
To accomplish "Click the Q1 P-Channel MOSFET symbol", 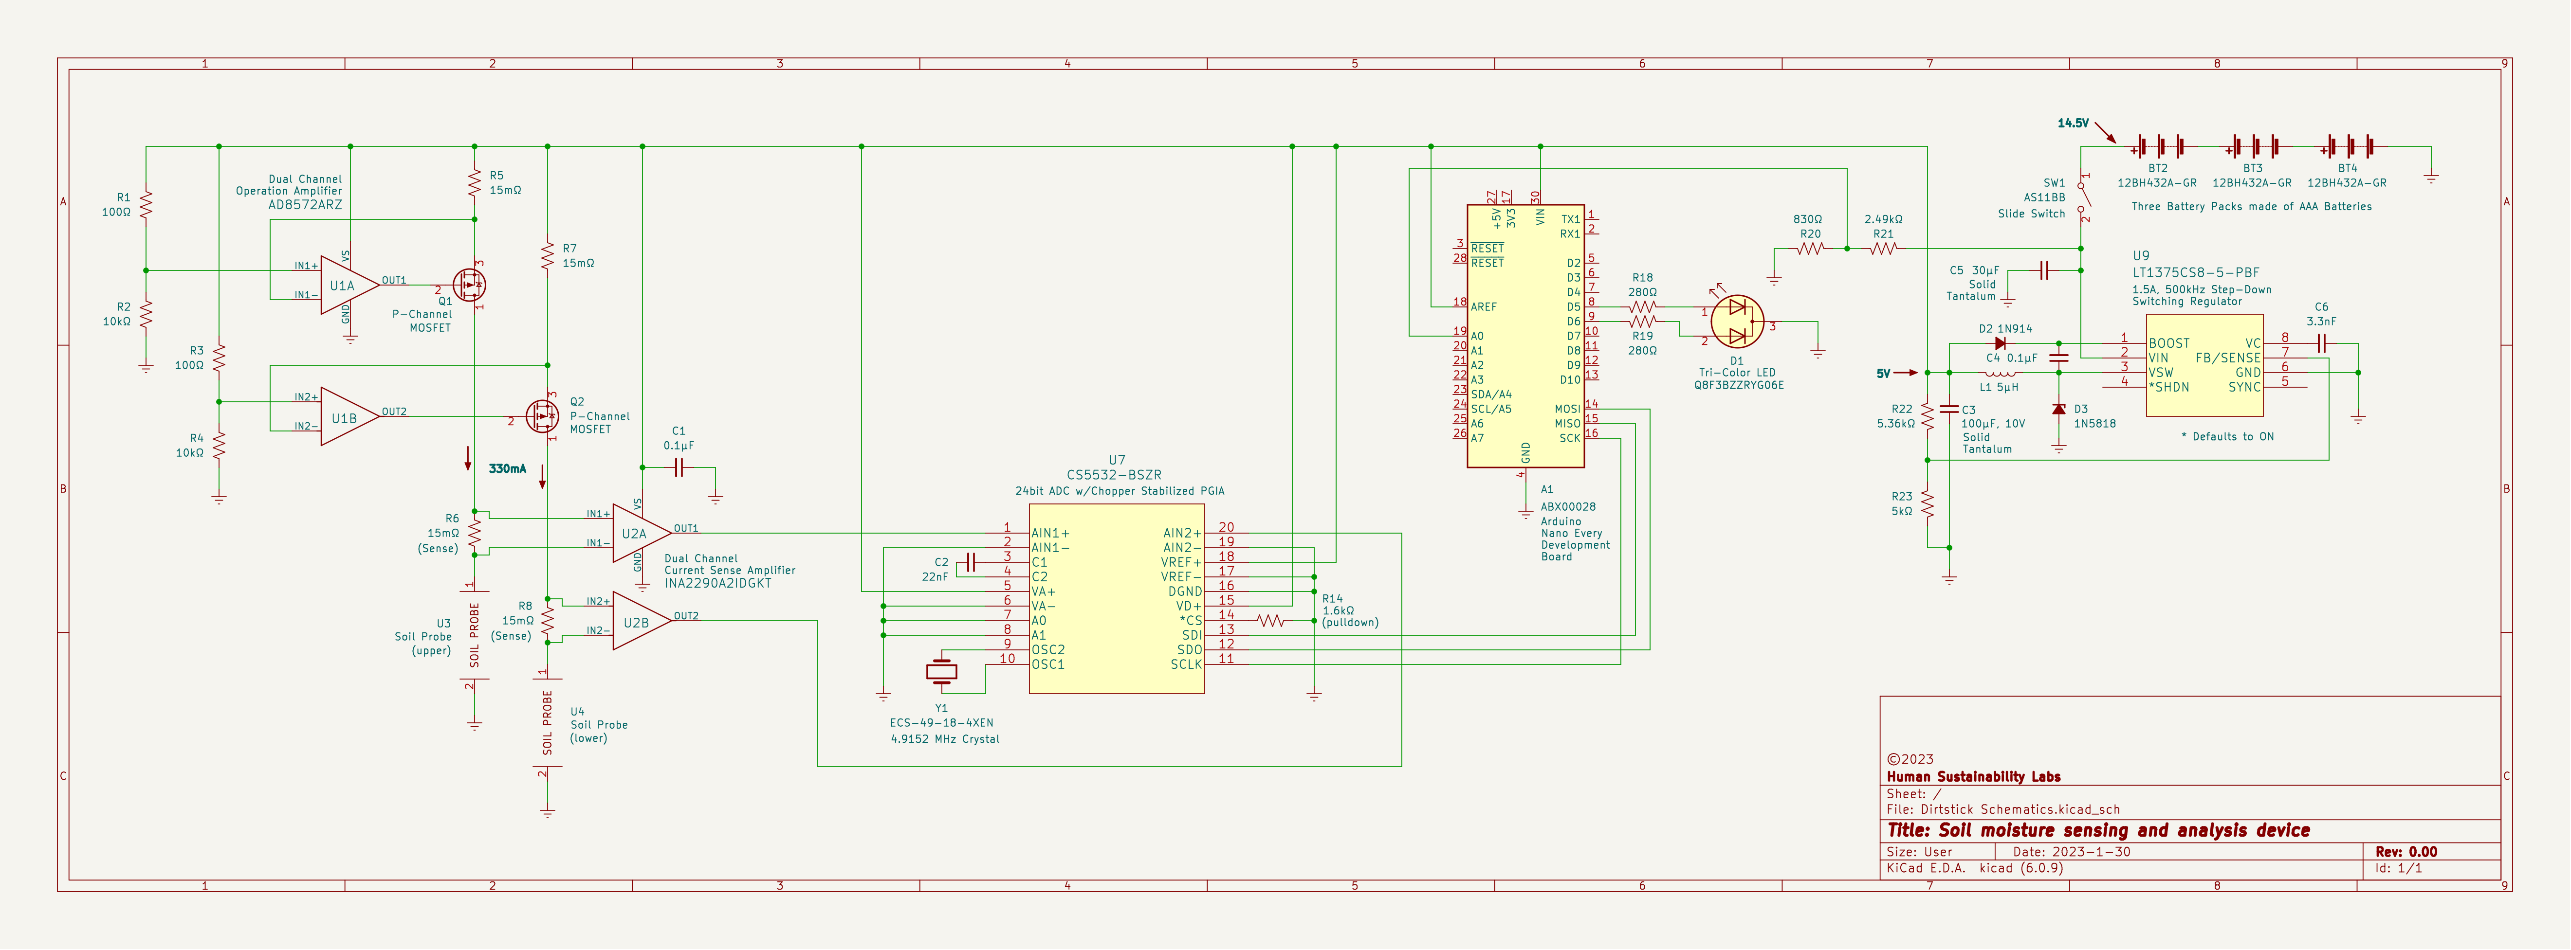I will point(469,285).
